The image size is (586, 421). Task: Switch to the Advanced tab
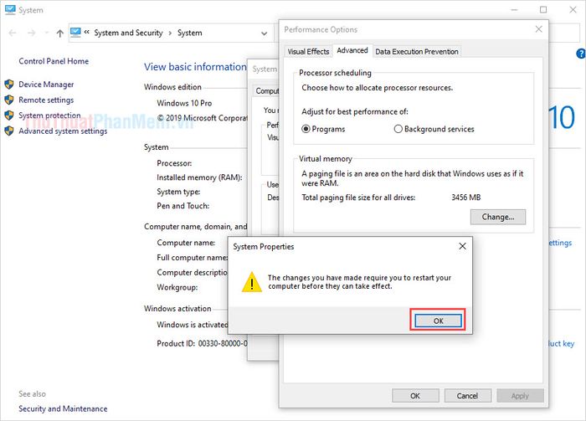click(x=352, y=50)
